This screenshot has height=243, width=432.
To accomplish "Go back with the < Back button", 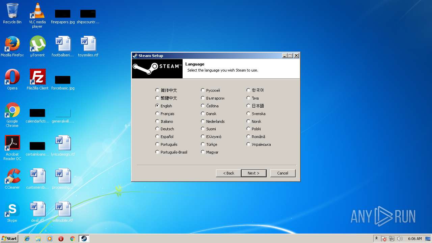I will tap(228, 173).
